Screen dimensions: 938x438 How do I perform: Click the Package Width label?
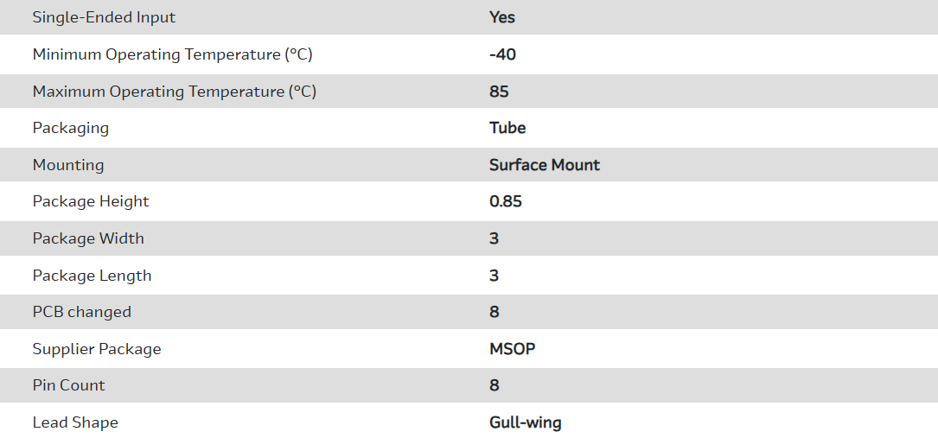pos(88,238)
